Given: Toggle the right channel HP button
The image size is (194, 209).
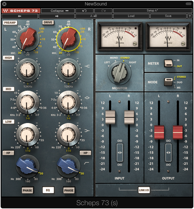Looking at the screenshot, I should [x=85, y=153].
